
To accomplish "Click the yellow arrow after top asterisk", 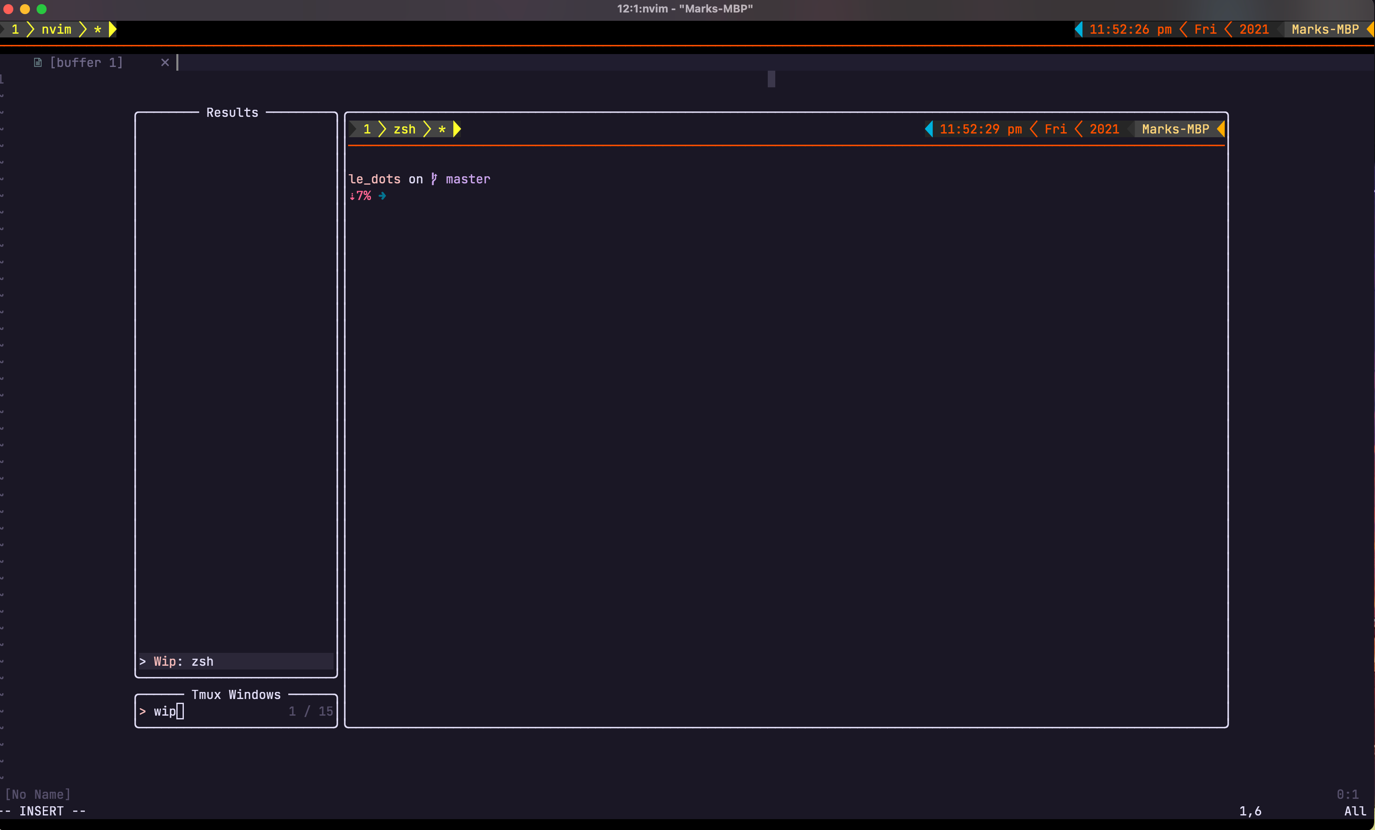I will pyautogui.click(x=113, y=29).
